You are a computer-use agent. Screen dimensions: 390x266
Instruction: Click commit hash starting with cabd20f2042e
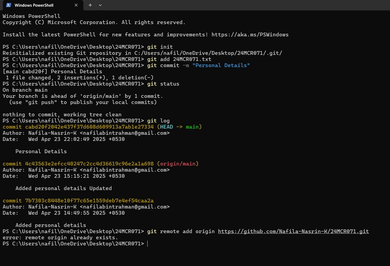pos(89,127)
